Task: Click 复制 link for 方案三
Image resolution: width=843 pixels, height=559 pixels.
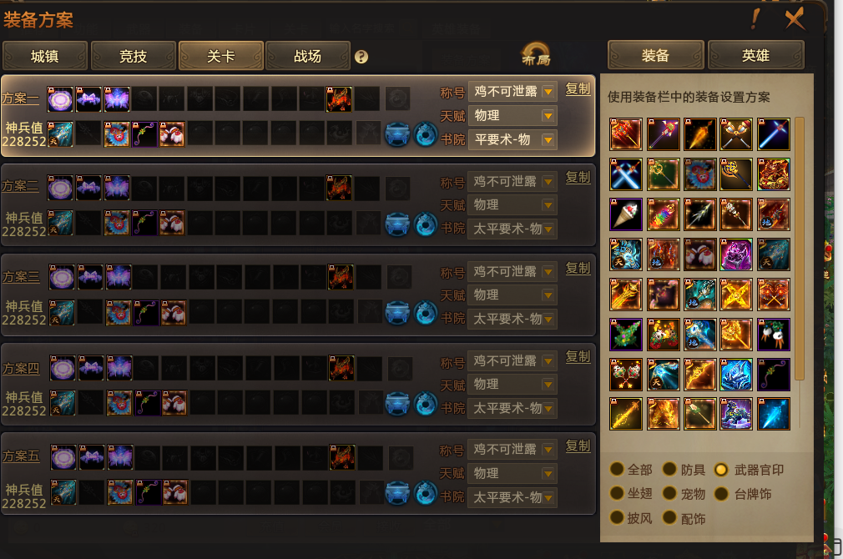Action: tap(578, 268)
